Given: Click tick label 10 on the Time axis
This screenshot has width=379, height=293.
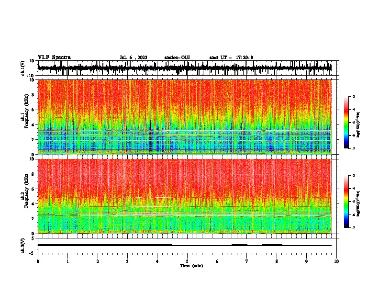Looking at the screenshot, I should 336,261.
